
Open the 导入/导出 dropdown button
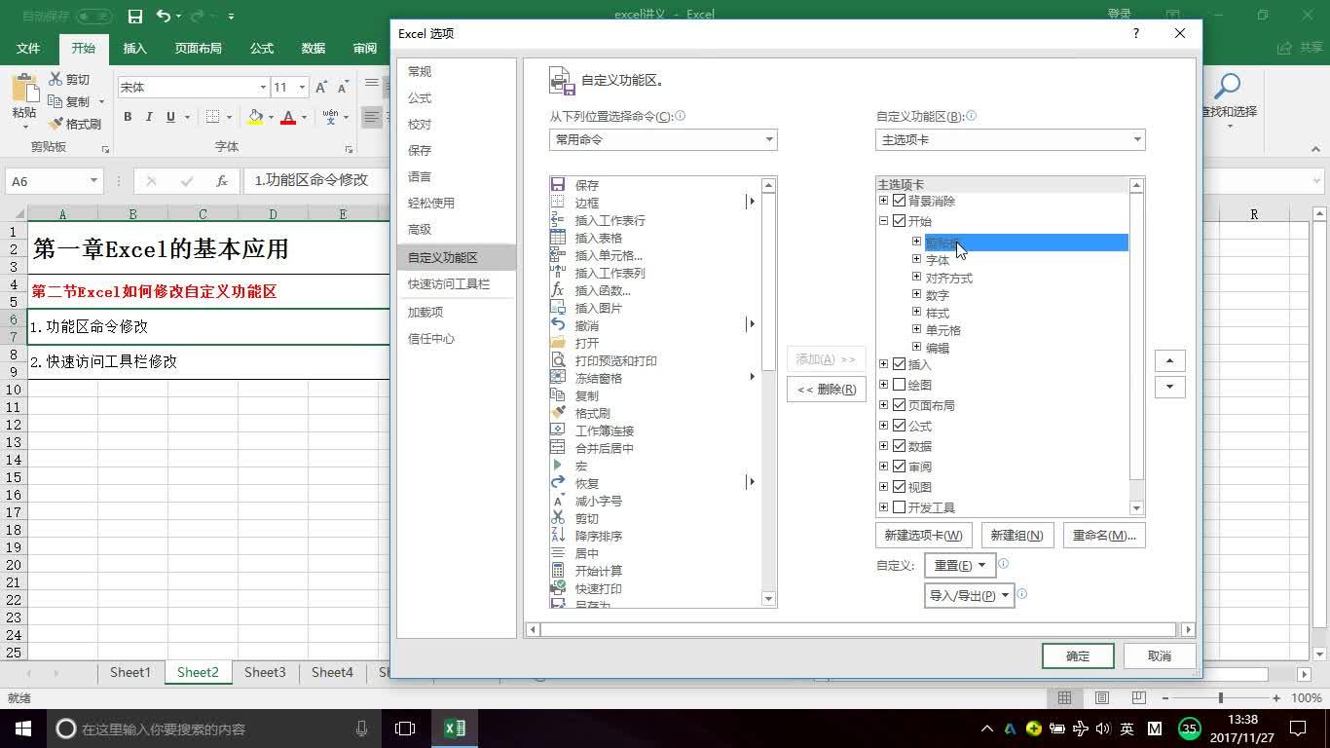coord(969,595)
